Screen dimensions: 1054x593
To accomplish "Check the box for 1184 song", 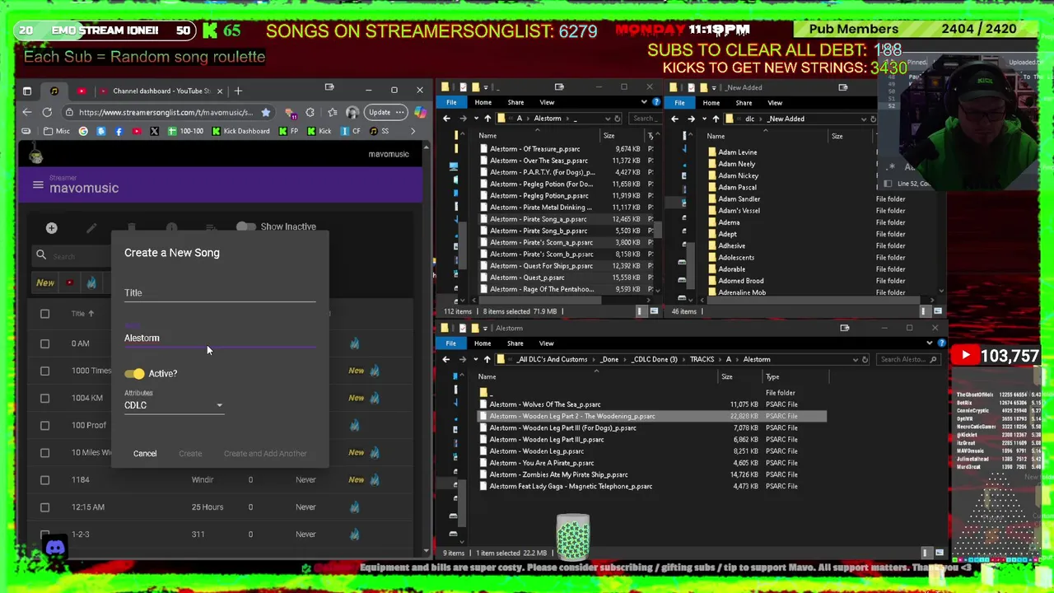I will click(45, 479).
